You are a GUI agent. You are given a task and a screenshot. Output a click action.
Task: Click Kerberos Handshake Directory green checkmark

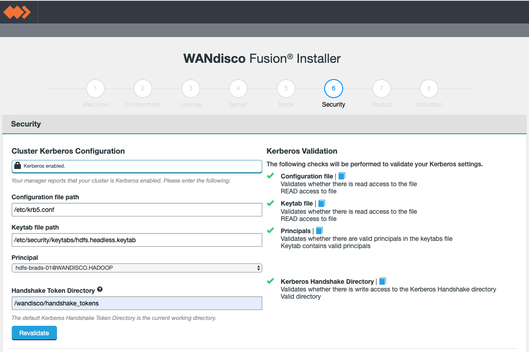tap(270, 281)
